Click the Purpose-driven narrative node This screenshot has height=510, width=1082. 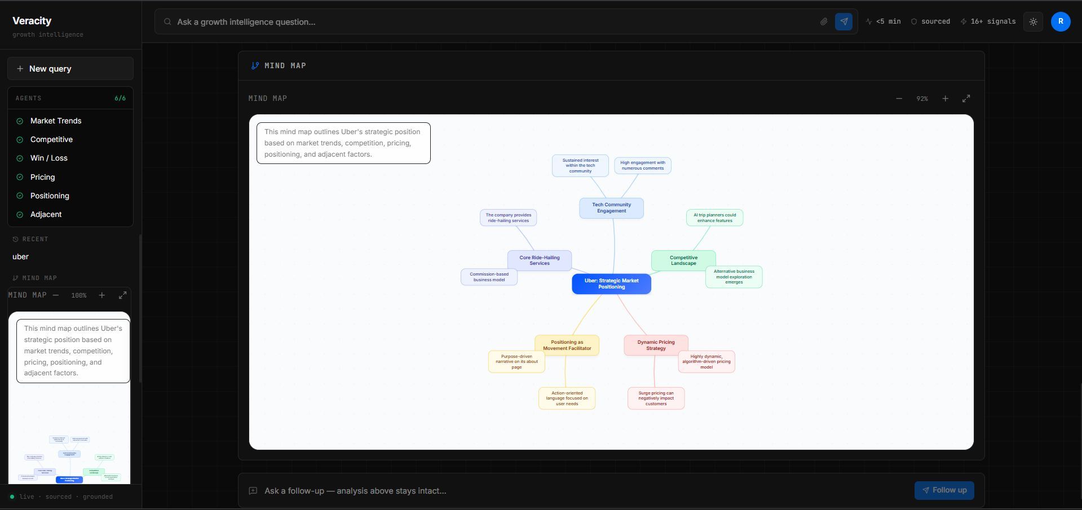516,362
